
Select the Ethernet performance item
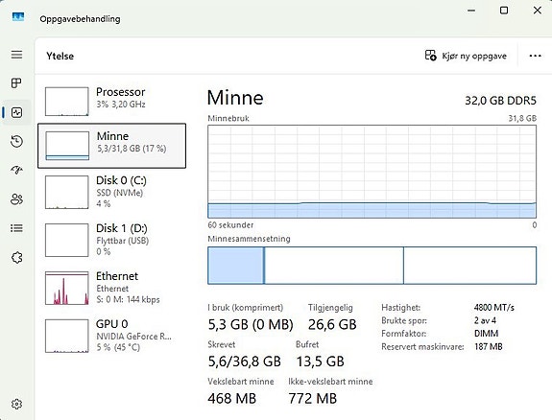point(112,288)
